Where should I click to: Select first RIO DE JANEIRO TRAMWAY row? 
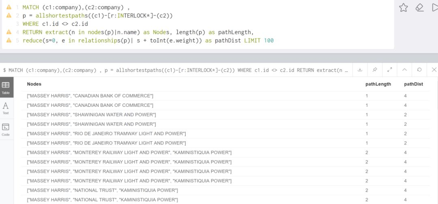[x=226, y=134]
